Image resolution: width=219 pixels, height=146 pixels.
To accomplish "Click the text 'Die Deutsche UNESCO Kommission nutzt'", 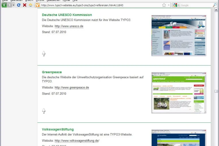I will click(x=70, y=20).
